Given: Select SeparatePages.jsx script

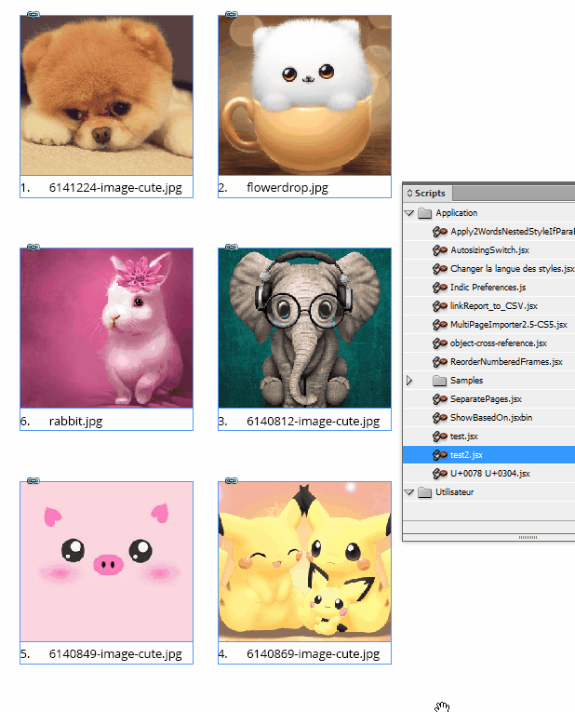Looking at the screenshot, I should click(x=486, y=399).
